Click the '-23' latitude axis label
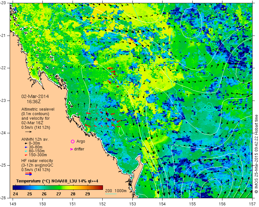Image resolution: width=259 pixels, height=207 pixels. click(3, 101)
